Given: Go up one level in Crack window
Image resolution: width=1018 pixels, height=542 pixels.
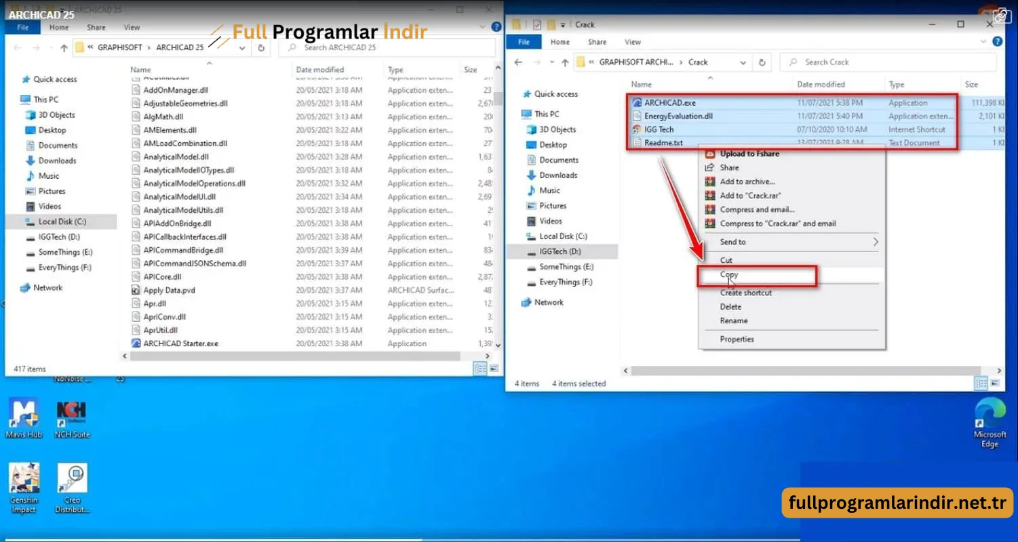Looking at the screenshot, I should pyautogui.click(x=564, y=62).
